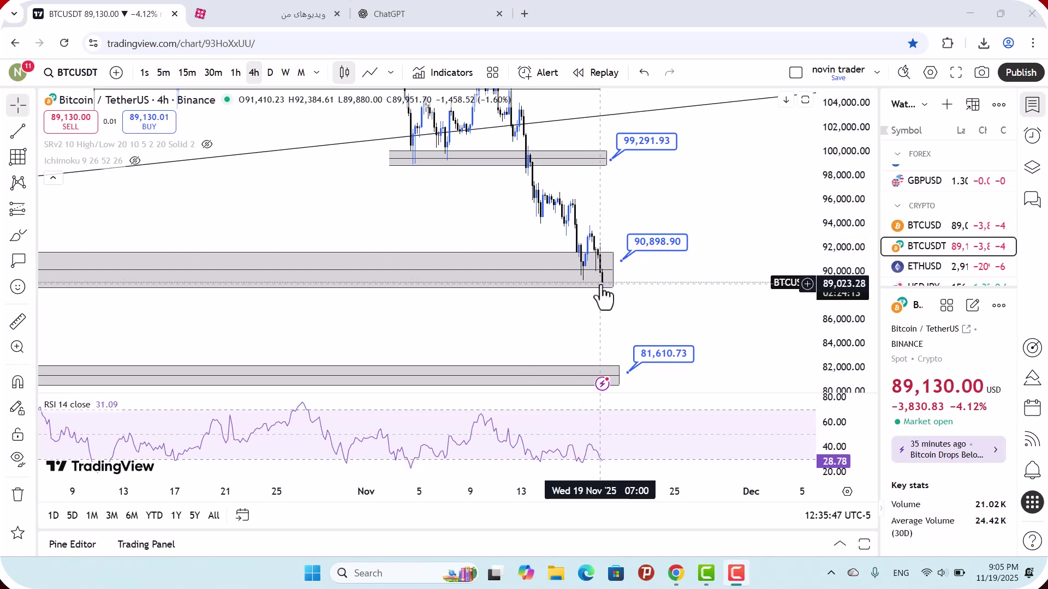Expand the time interval dropdown

point(317,73)
